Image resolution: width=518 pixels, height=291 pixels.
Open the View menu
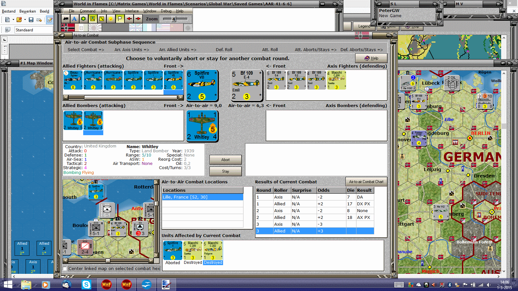tap(116, 11)
